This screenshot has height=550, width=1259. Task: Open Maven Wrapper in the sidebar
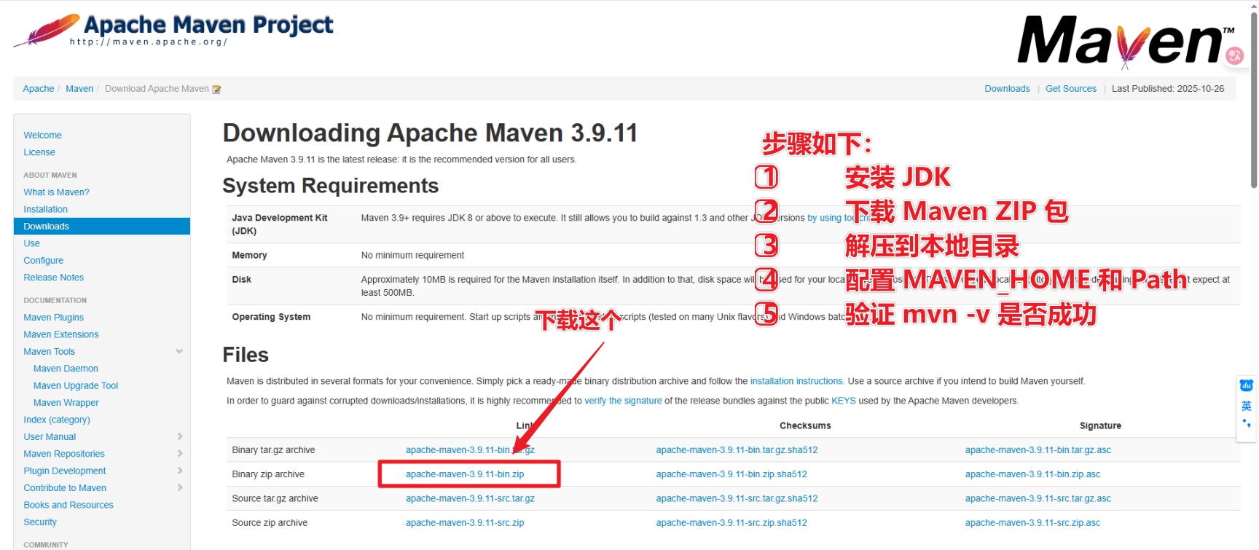tap(66, 403)
